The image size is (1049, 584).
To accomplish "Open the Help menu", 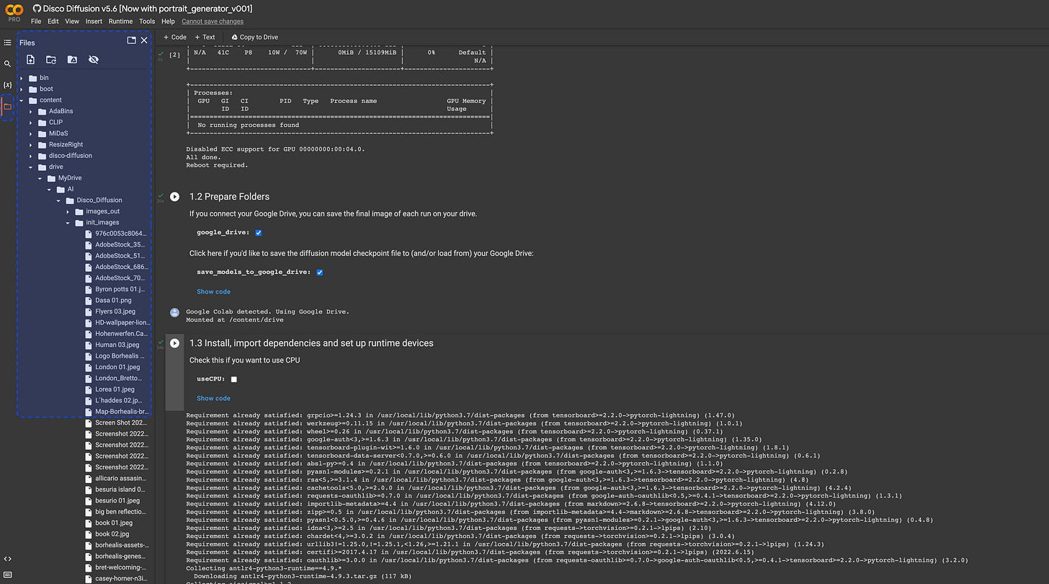I will (x=168, y=22).
